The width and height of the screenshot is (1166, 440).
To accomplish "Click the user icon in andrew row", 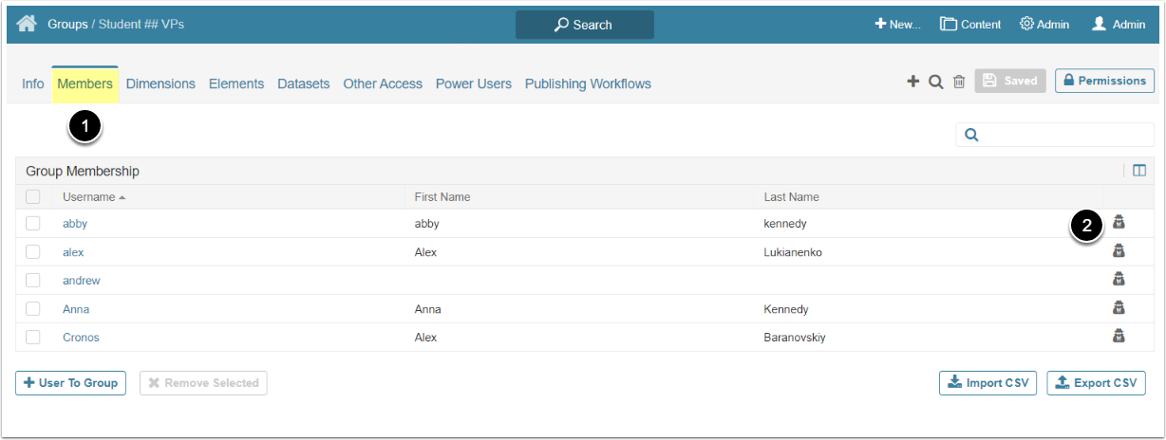I will (x=1119, y=280).
